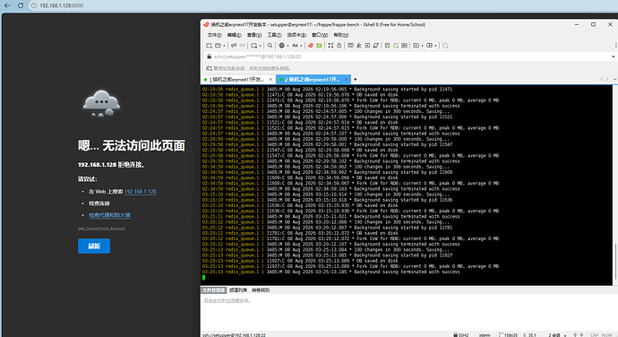This screenshot has width=618, height=337.
Task: Open the 文件(F) menu in Xshell
Action: tap(214, 35)
